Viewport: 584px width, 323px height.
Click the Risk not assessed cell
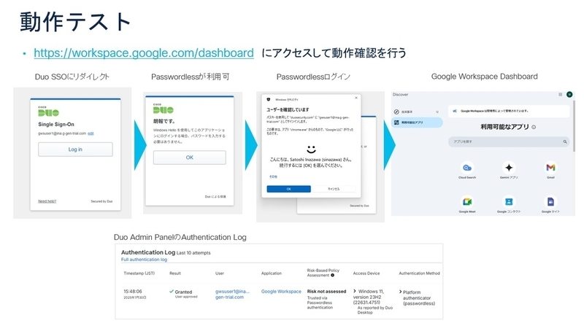point(326,292)
